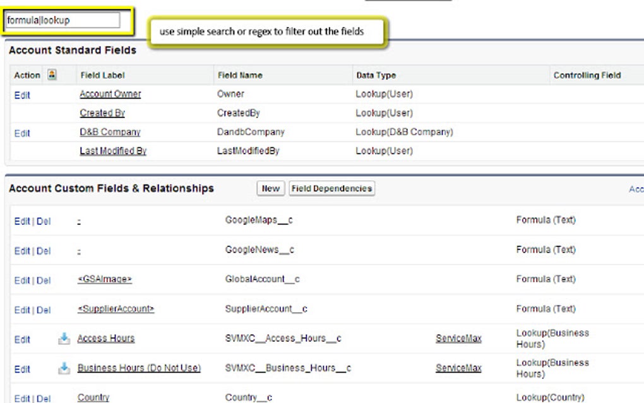Click the person icon in header row
The width and height of the screenshot is (644, 403).
pos(52,75)
